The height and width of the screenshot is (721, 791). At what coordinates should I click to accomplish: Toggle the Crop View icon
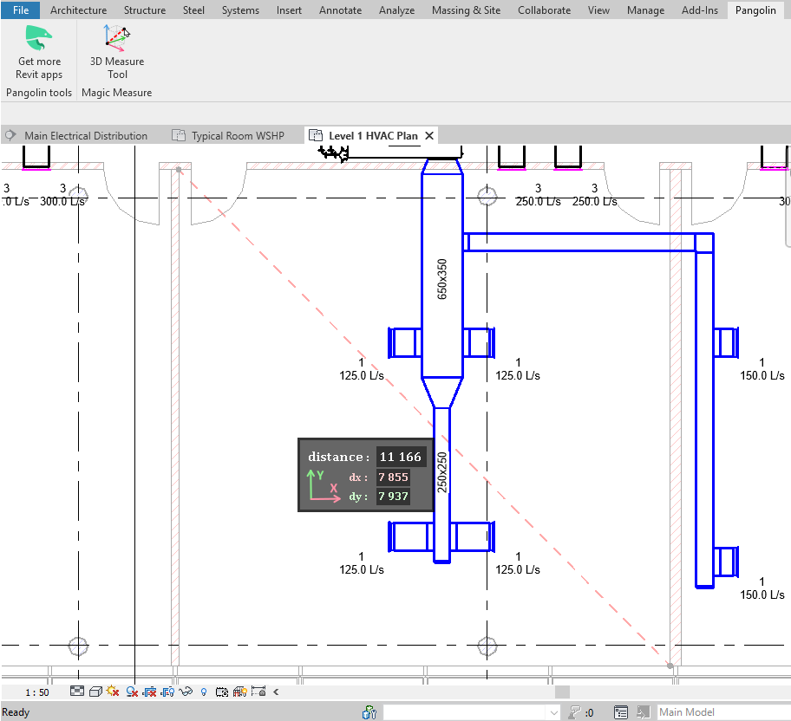(149, 692)
